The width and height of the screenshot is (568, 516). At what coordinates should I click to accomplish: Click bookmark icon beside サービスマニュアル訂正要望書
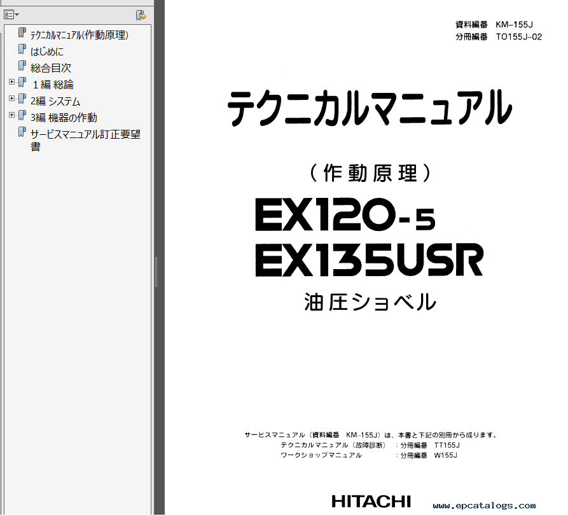click(22, 132)
